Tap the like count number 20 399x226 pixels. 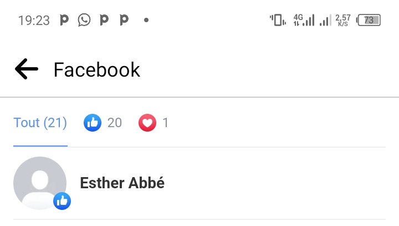coord(115,123)
